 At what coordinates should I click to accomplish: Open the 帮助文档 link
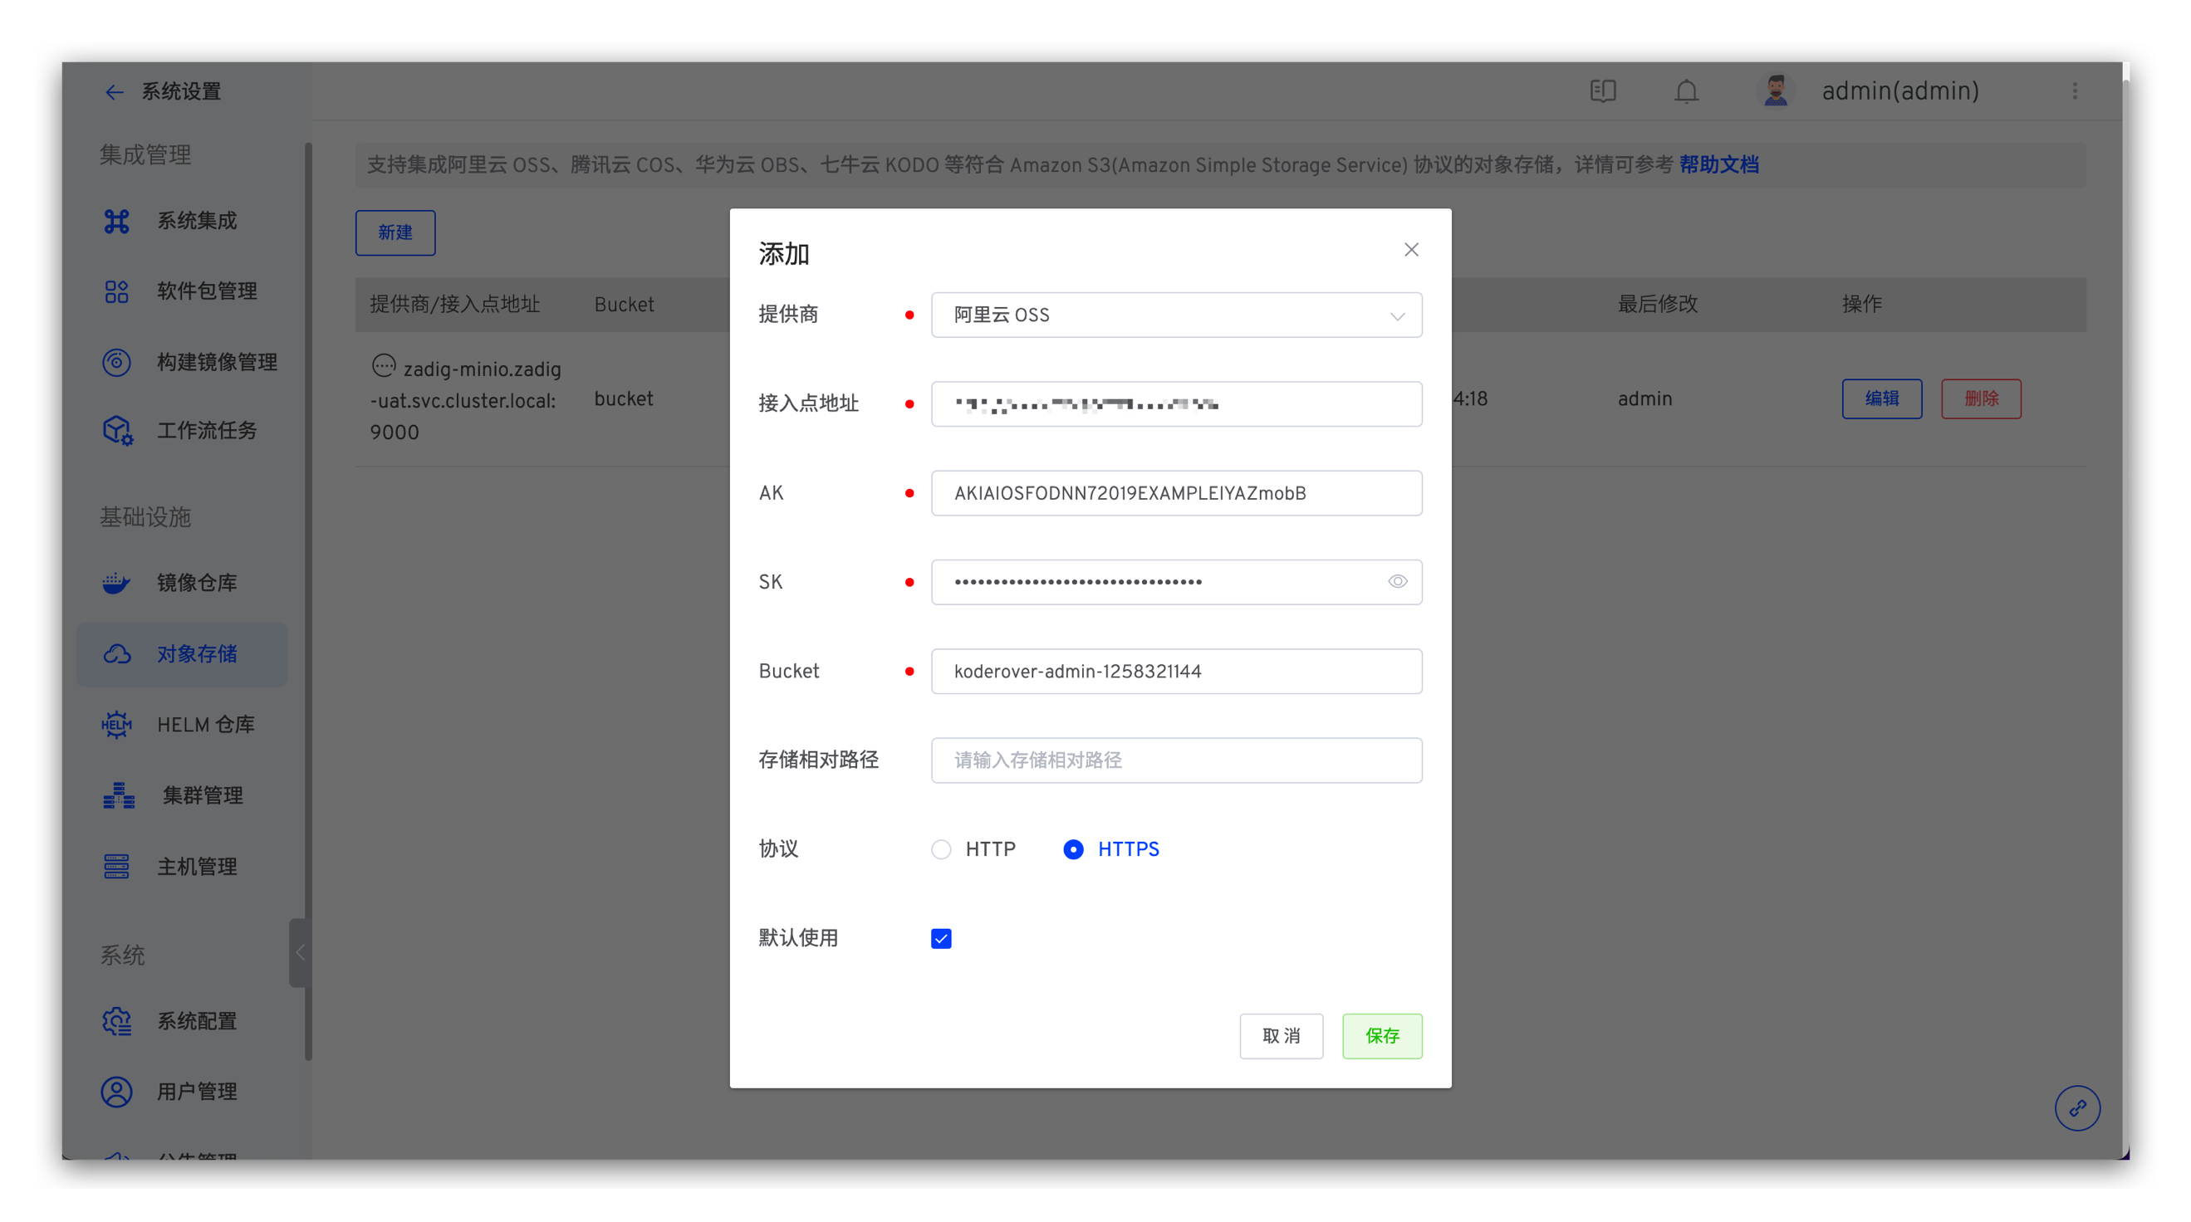[1718, 165]
